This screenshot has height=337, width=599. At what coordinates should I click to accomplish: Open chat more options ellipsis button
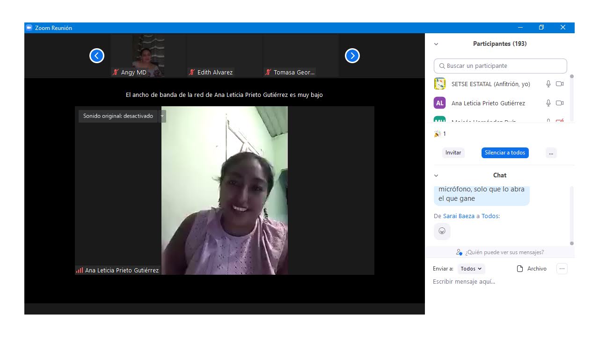[562, 269]
